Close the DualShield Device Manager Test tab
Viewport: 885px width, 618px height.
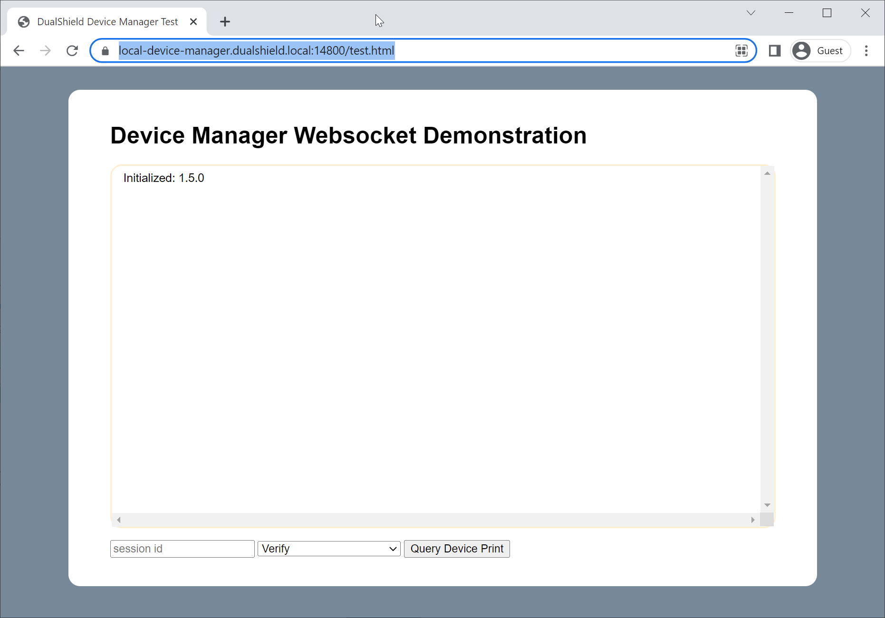(193, 22)
